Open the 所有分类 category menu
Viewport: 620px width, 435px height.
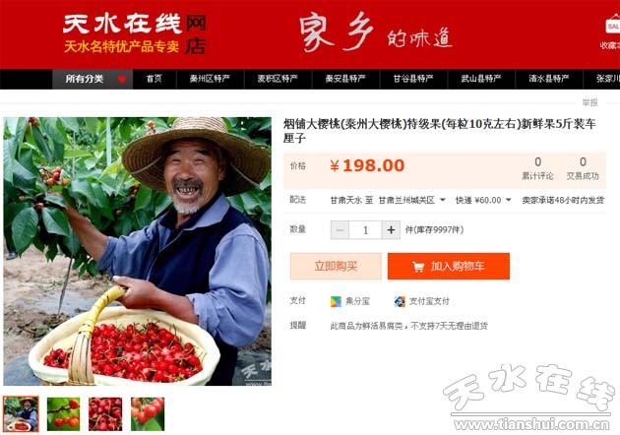[x=93, y=79]
